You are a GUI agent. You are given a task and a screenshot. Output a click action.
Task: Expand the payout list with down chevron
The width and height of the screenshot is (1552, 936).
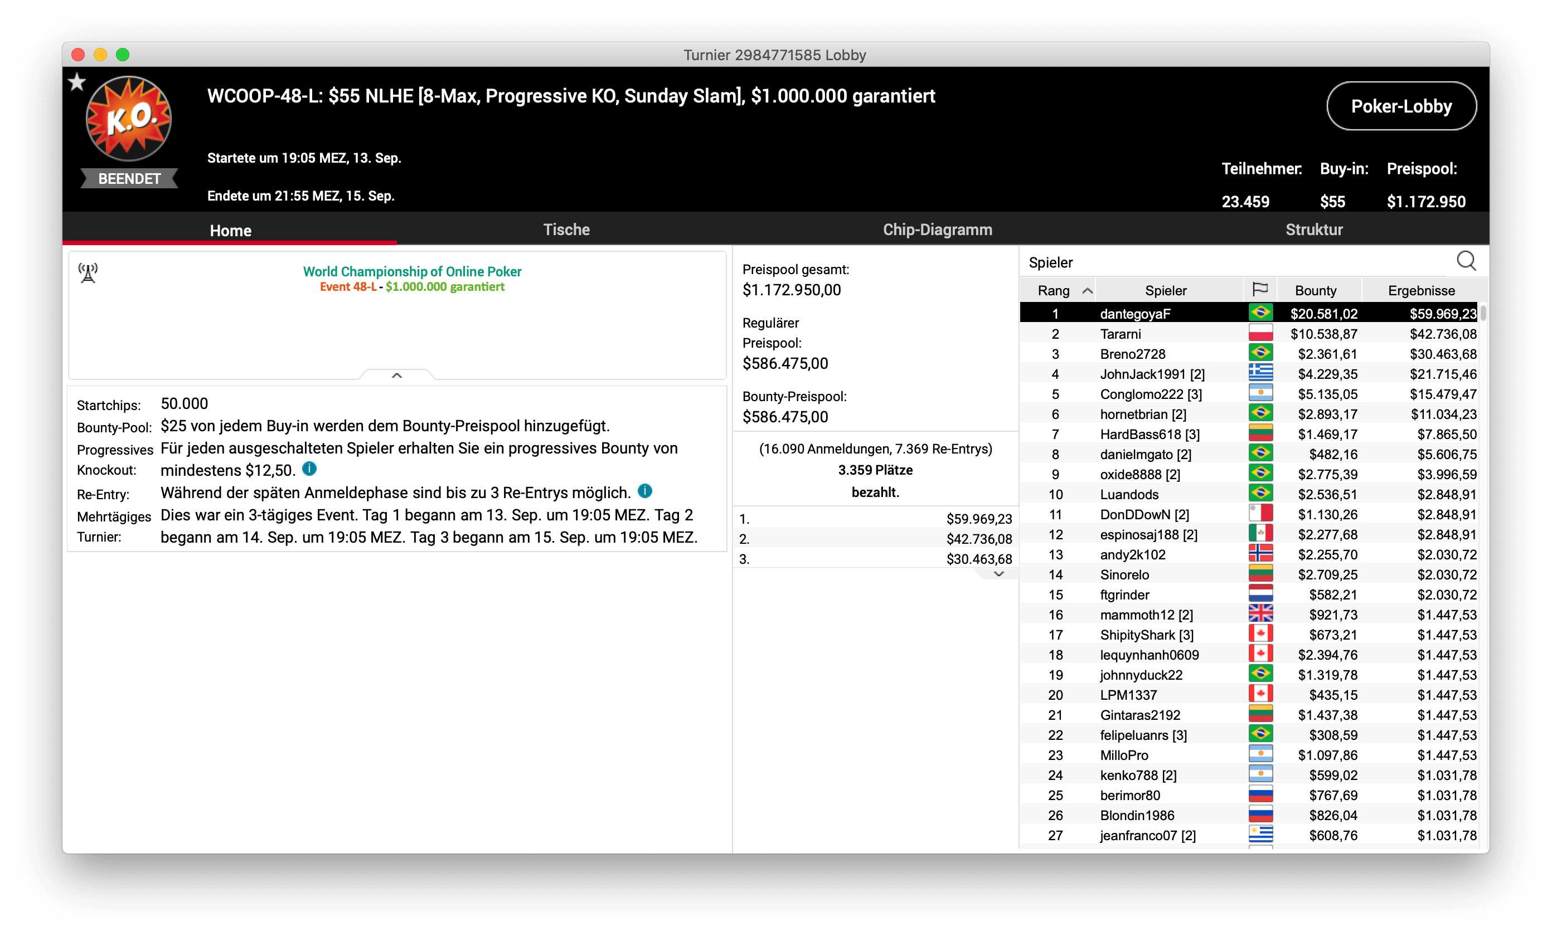tap(998, 573)
